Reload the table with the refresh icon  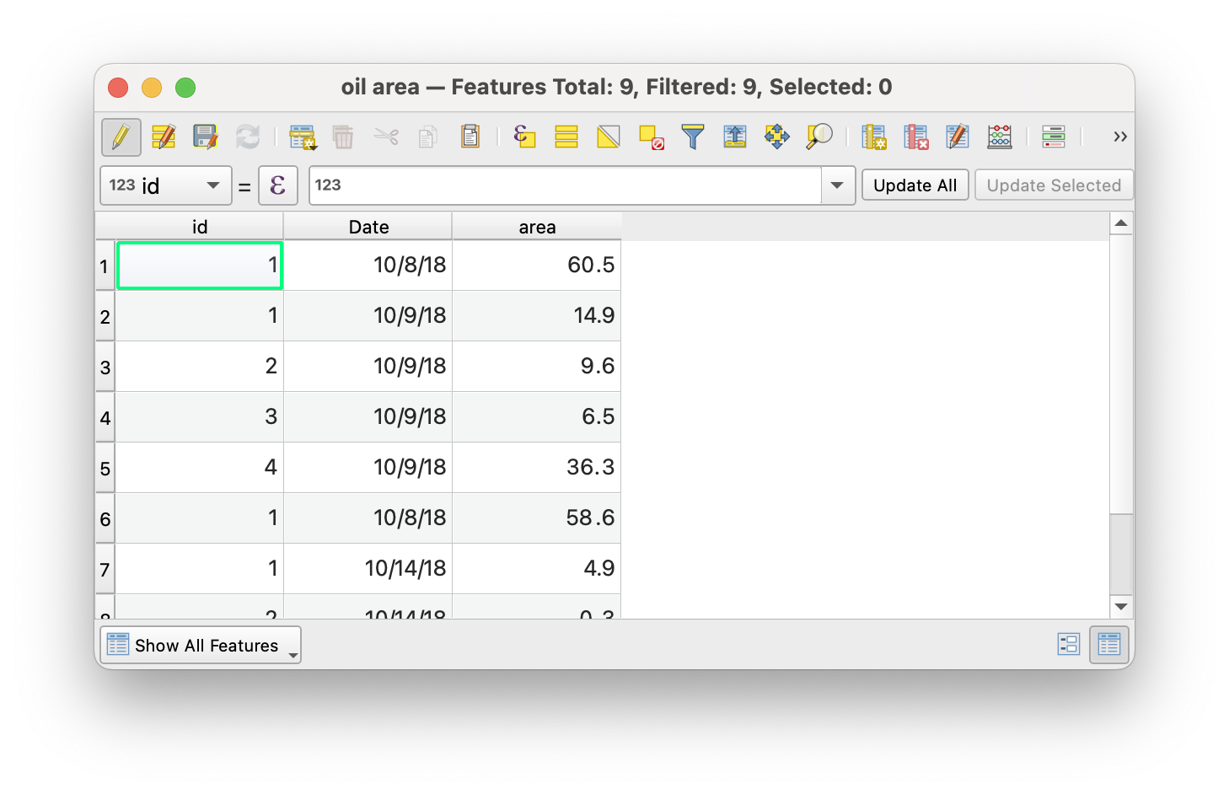[247, 137]
